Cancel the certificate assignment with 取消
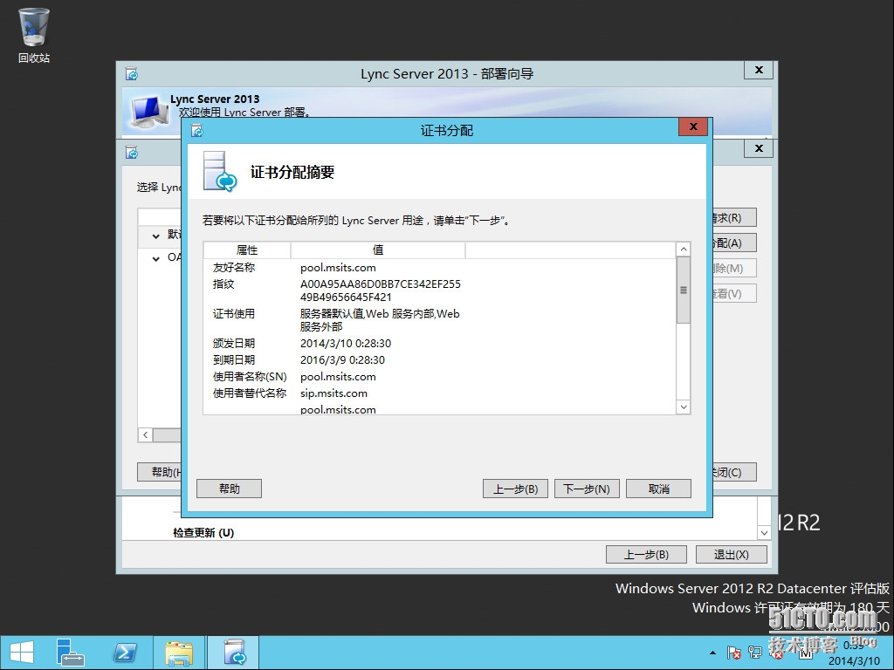This screenshot has height=670, width=894. 658,489
